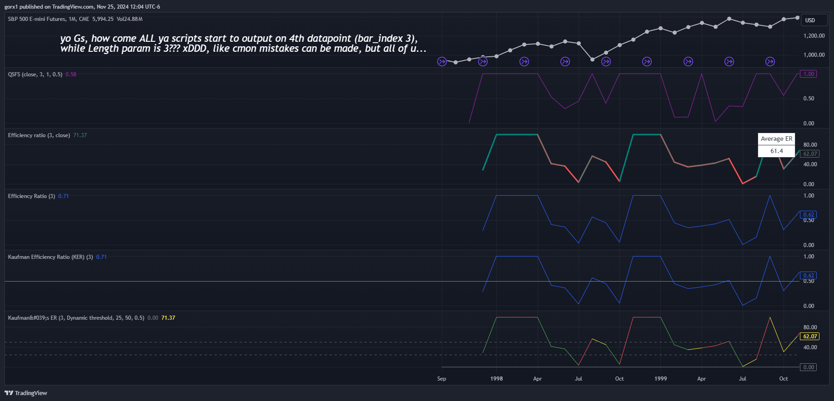Click the gorx1 published on TradingView.com header

[x=82, y=7]
